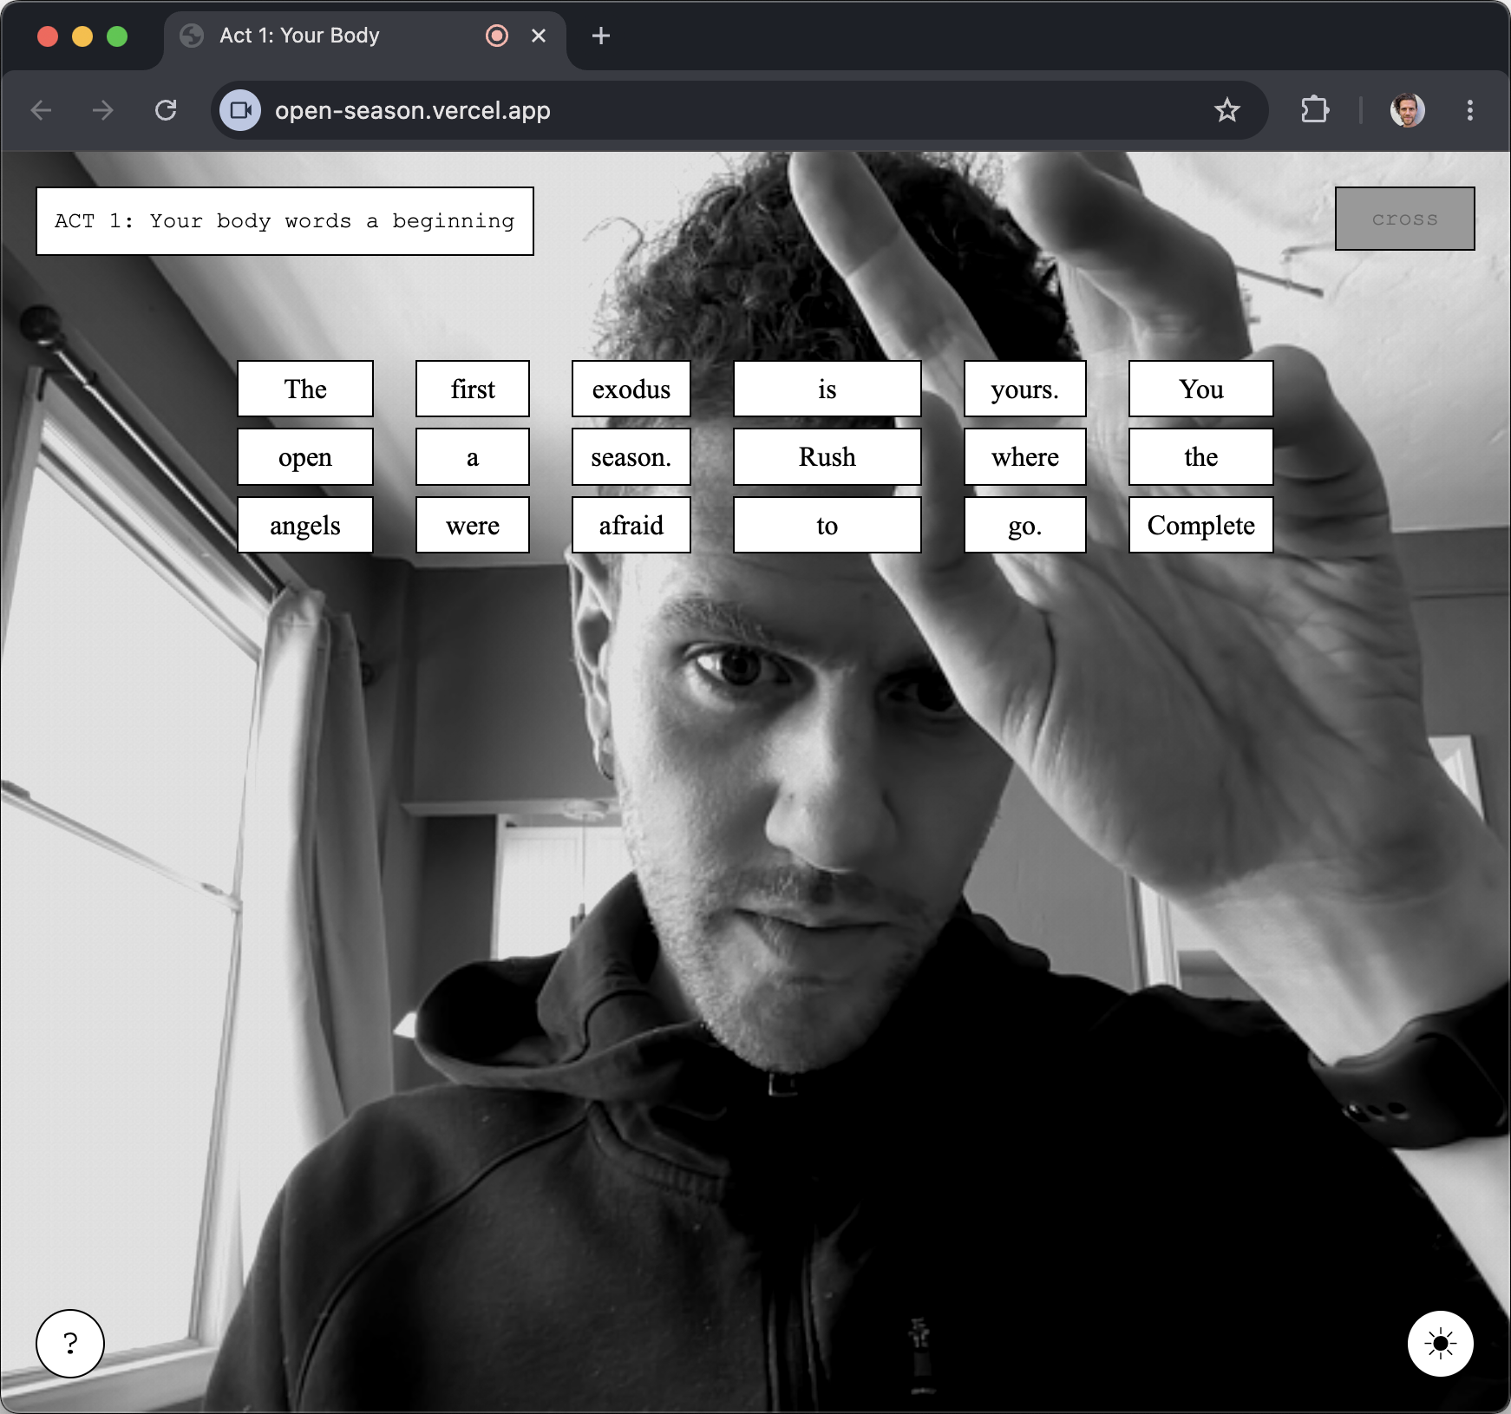
Task: Click the ACT 1 title box
Action: click(x=285, y=221)
